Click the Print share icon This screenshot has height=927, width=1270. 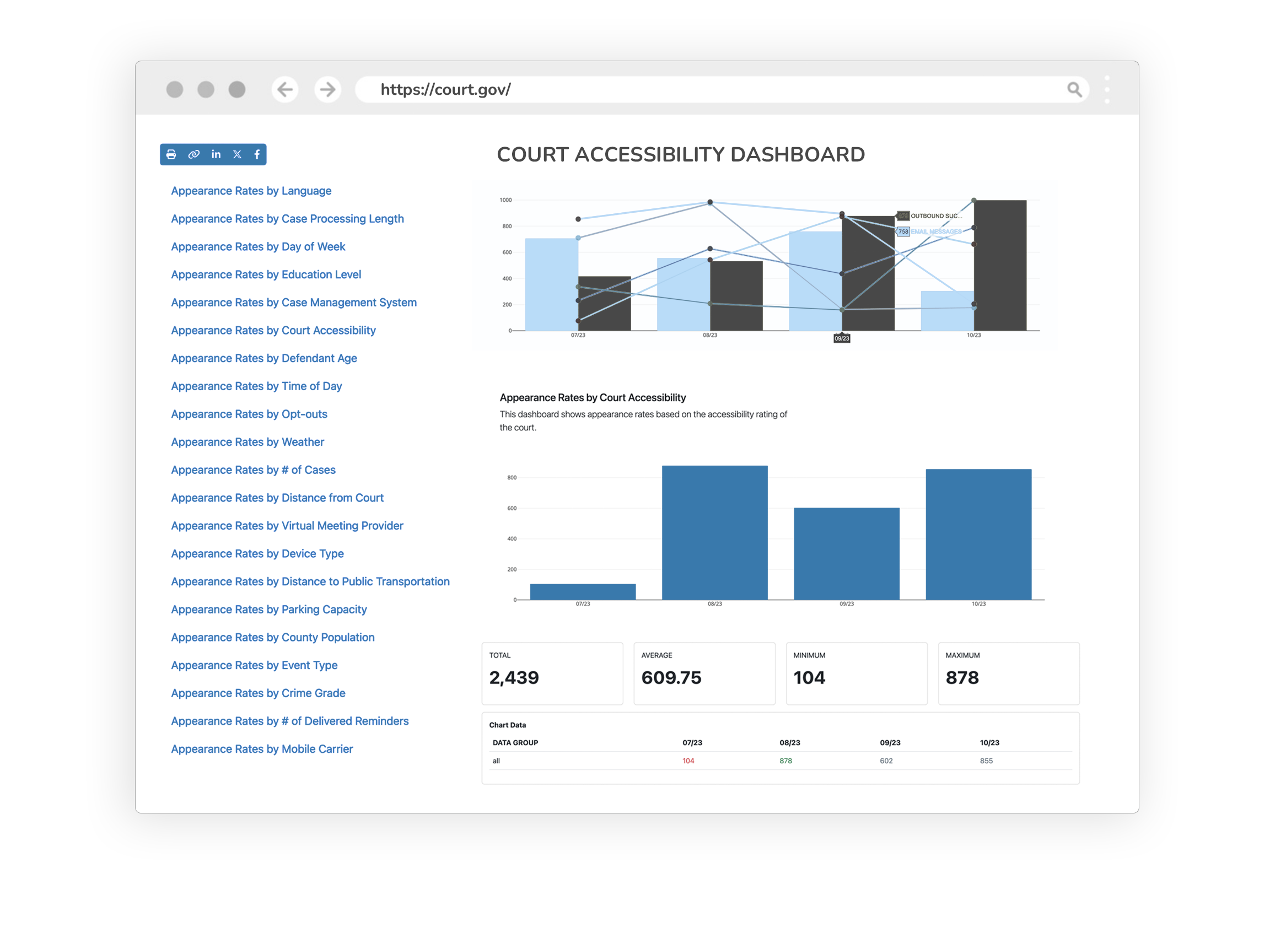[171, 154]
